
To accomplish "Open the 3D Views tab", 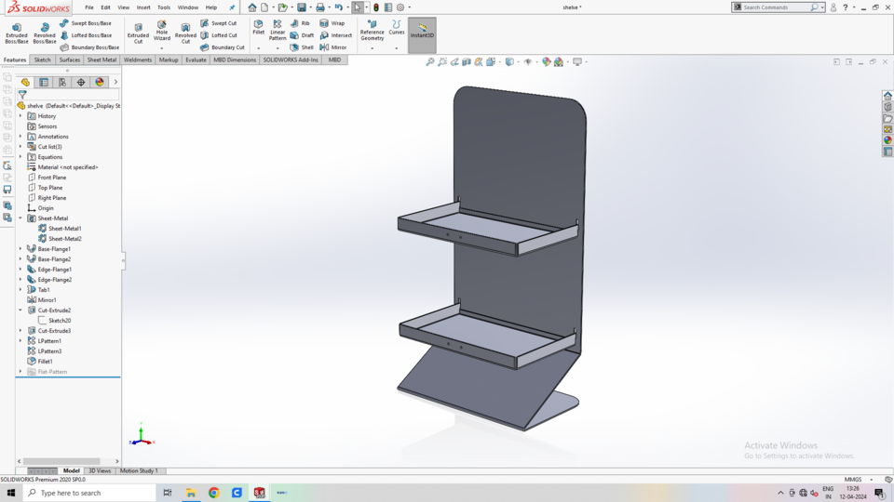I will (100, 470).
